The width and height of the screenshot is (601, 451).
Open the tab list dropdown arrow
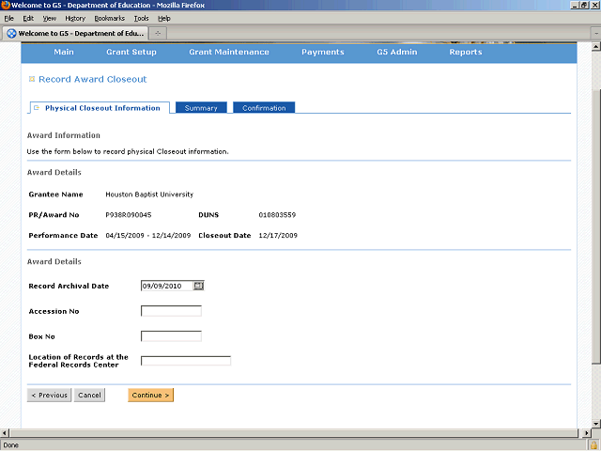pyautogui.click(x=596, y=34)
